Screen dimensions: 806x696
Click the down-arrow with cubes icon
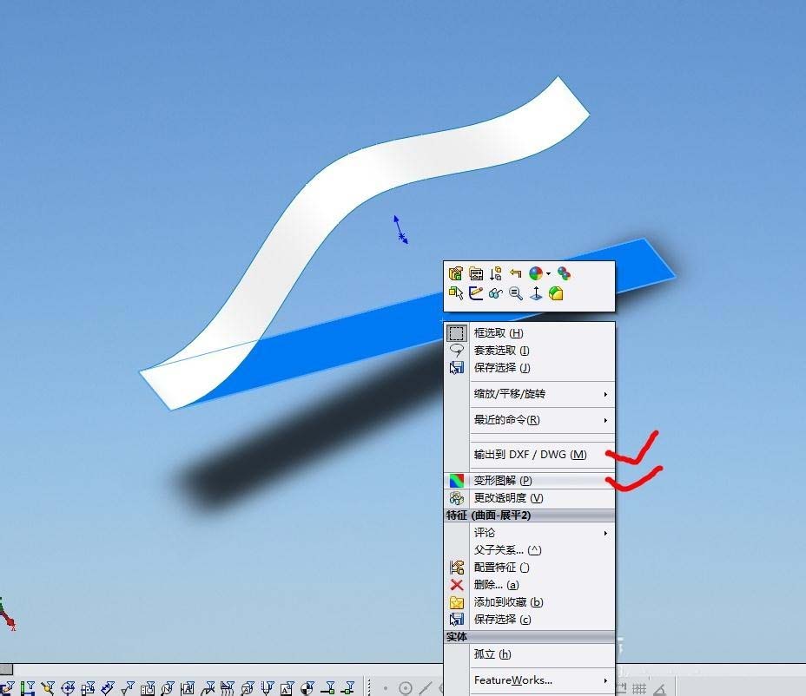(496, 273)
